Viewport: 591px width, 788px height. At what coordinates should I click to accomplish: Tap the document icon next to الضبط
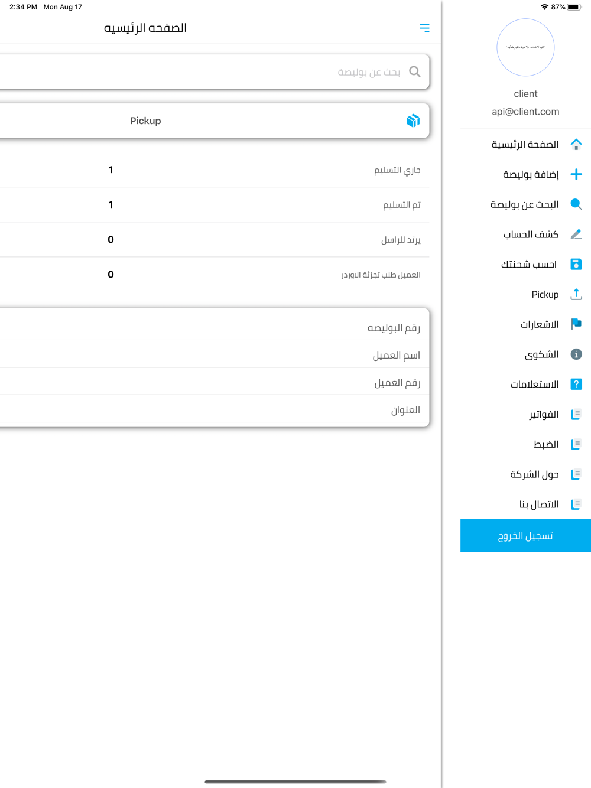(x=576, y=444)
